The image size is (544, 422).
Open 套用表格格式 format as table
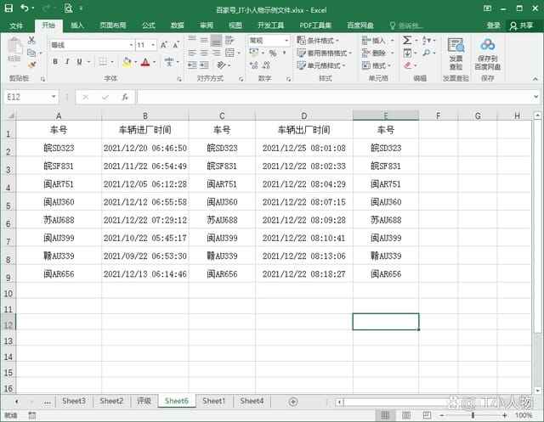click(325, 53)
